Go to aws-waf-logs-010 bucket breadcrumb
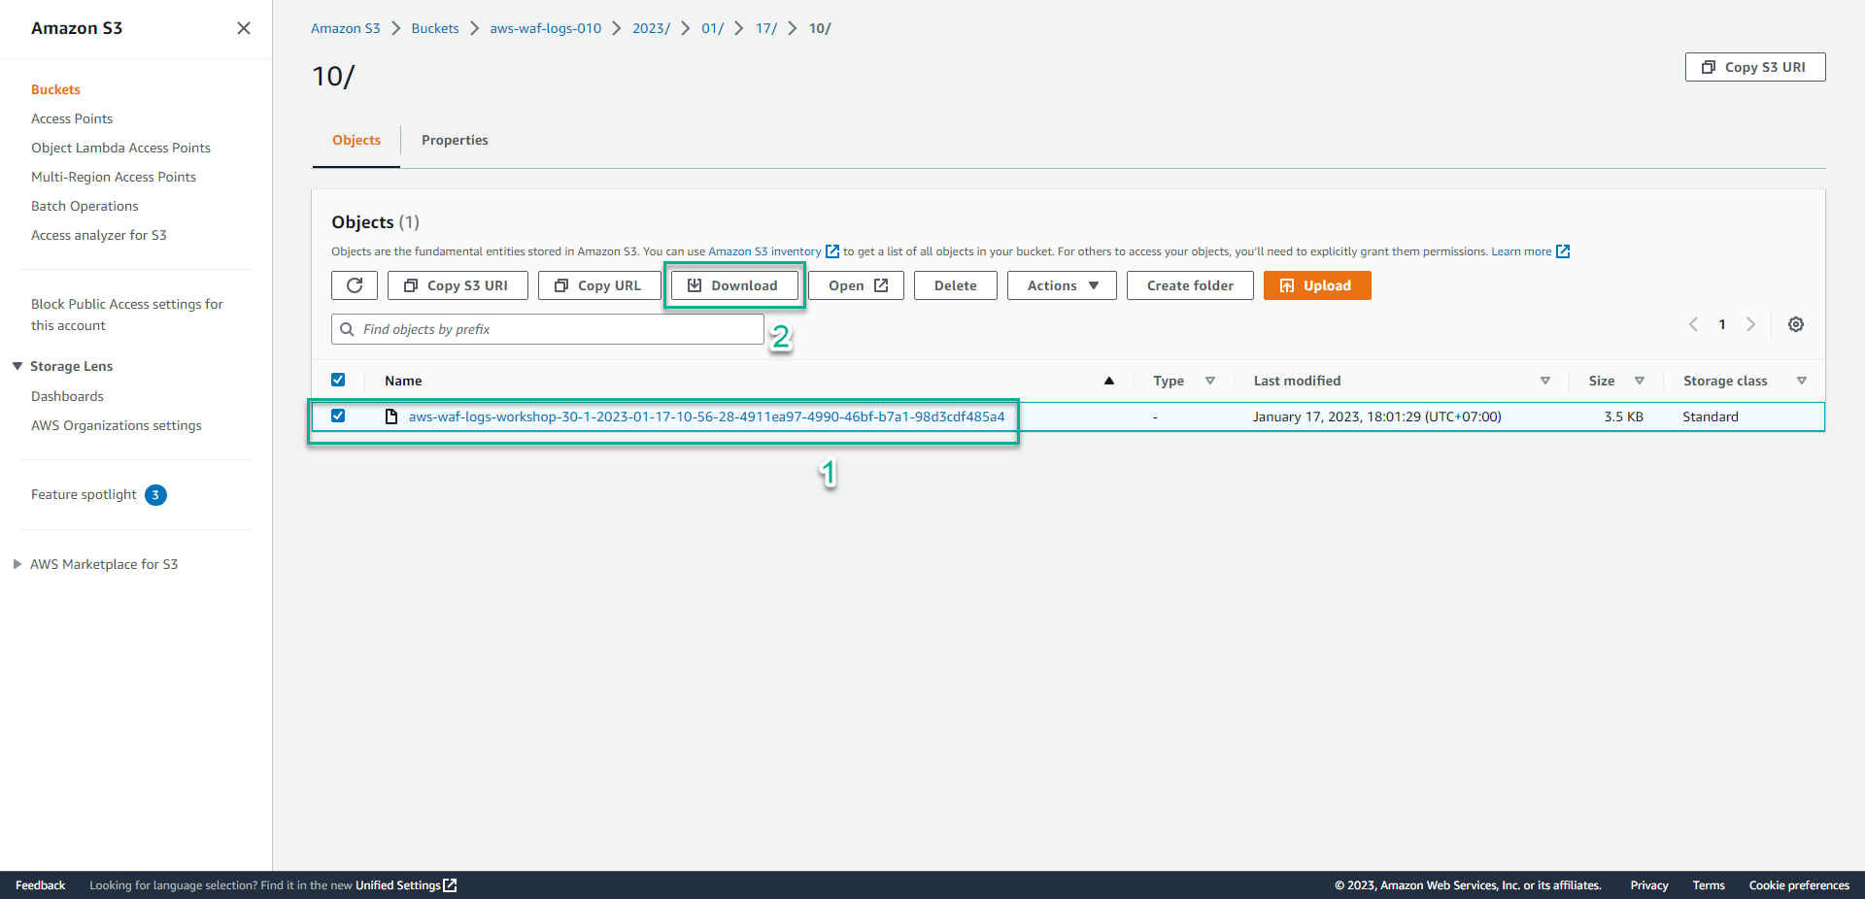The height and width of the screenshot is (899, 1865). point(546,28)
